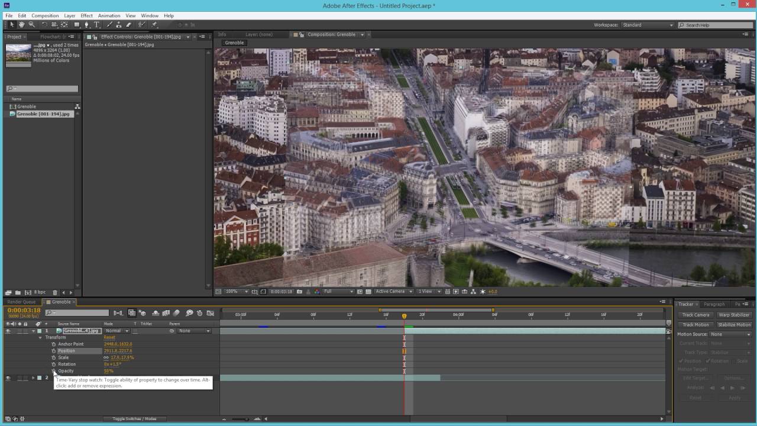This screenshot has width=757, height=426.
Task: Click Composition Mini-Flowchart icon in timeline
Action: [x=118, y=313]
